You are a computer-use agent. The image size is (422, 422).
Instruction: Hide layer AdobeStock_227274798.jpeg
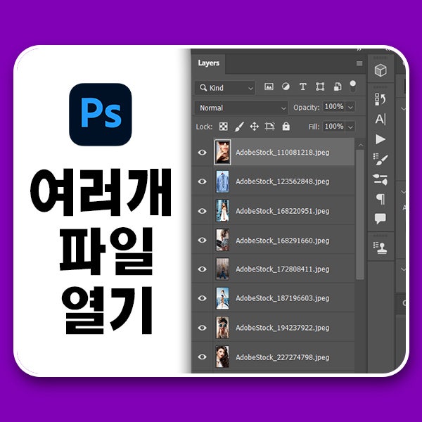pos(202,357)
